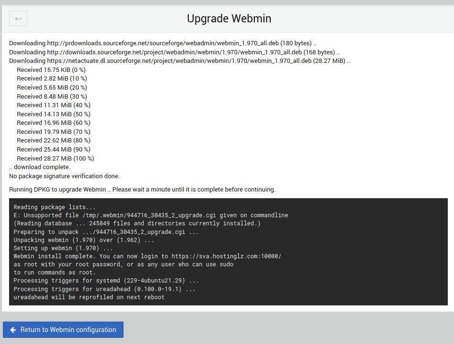Image resolution: width=454 pixels, height=344 pixels.
Task: Click the Upgrade Webmin page title
Action: (x=229, y=19)
